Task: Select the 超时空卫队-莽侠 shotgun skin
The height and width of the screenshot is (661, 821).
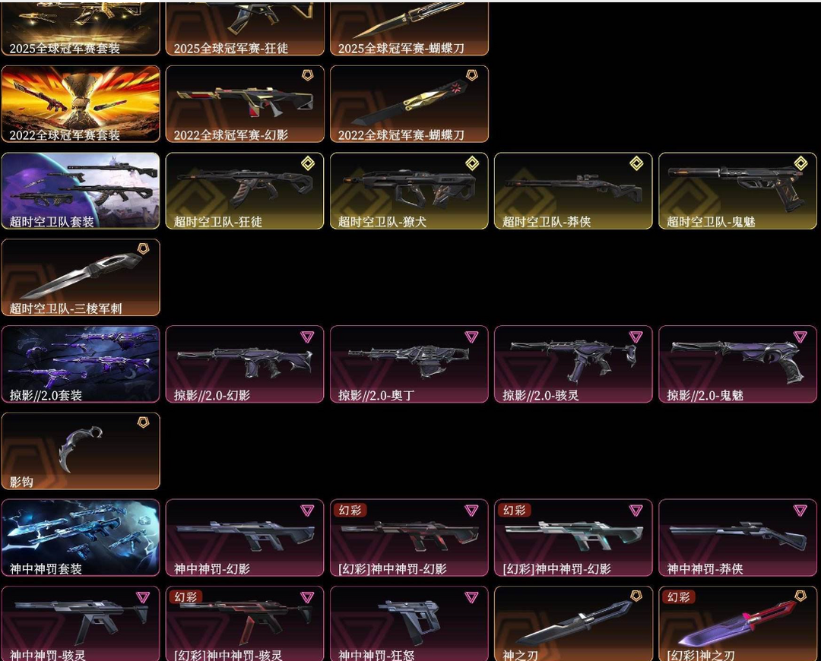Action: coord(573,191)
